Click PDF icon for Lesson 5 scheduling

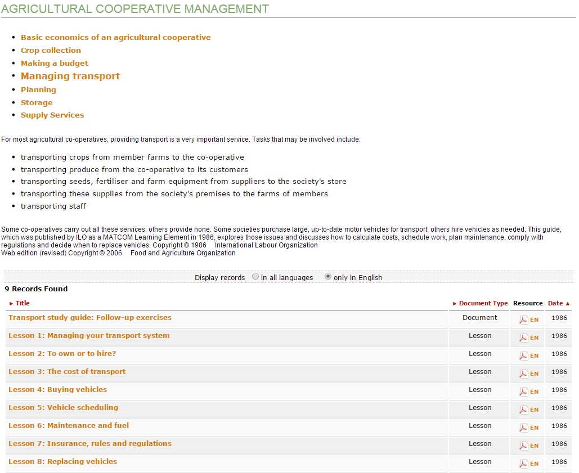tap(523, 409)
